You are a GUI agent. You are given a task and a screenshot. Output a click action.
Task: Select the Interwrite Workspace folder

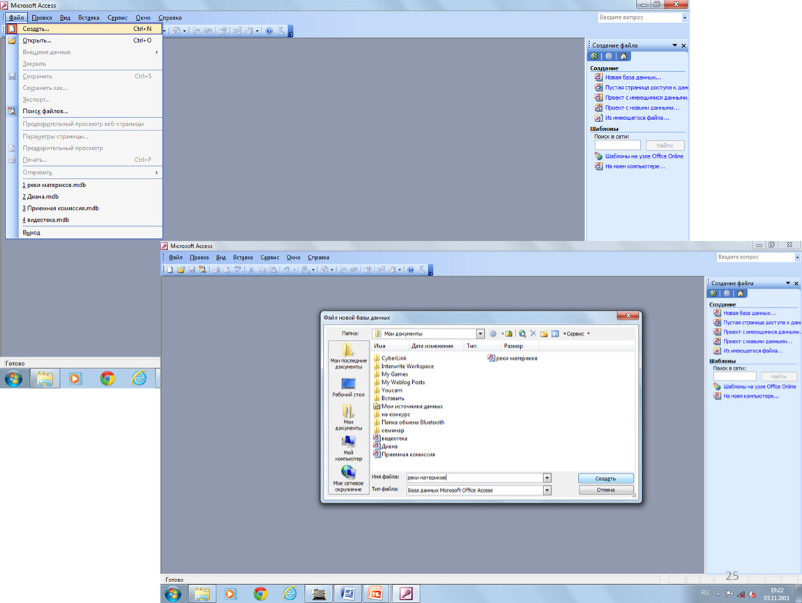click(404, 366)
